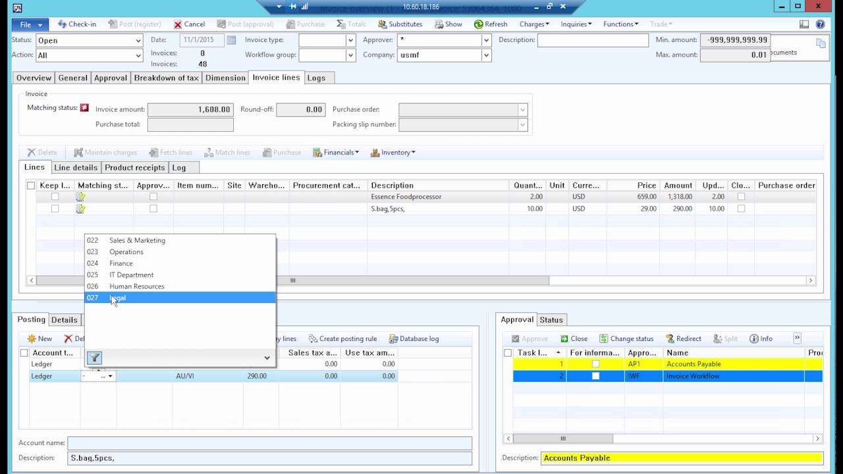Click the Functions menu button
Viewport: 843px width, 474px height.
[620, 24]
